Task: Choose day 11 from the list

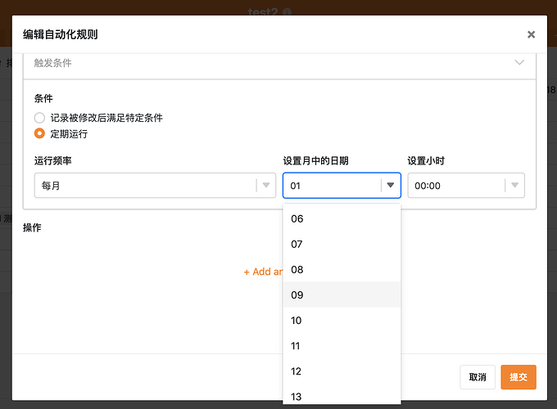Action: click(x=342, y=346)
